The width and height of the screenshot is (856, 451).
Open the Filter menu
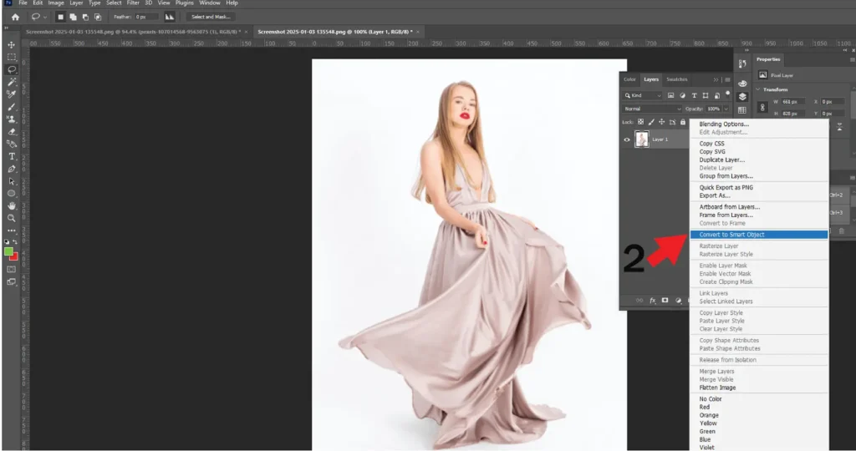[x=133, y=3]
